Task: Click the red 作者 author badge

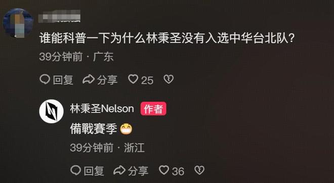Action: click(153, 109)
